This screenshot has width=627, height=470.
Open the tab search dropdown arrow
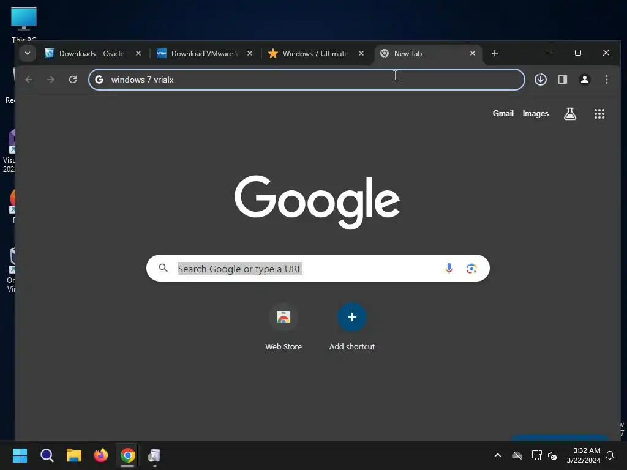28,53
